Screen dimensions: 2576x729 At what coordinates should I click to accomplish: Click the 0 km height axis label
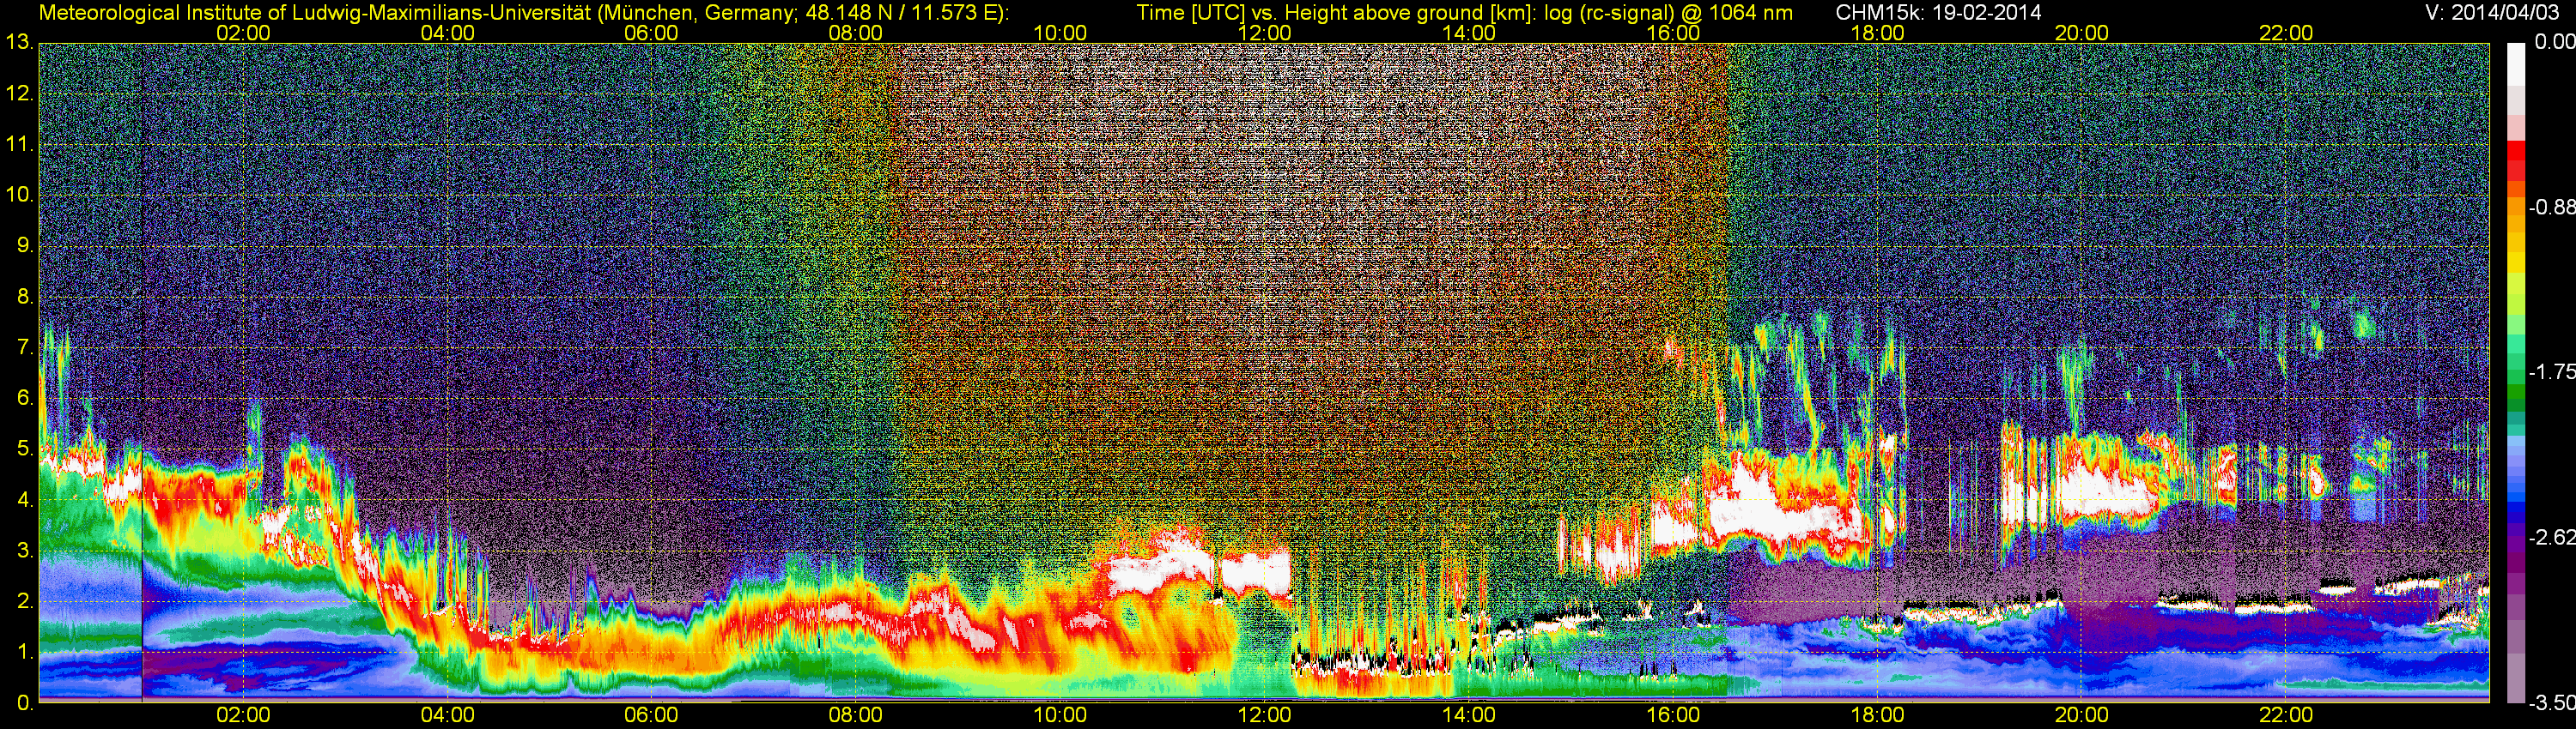(25, 703)
